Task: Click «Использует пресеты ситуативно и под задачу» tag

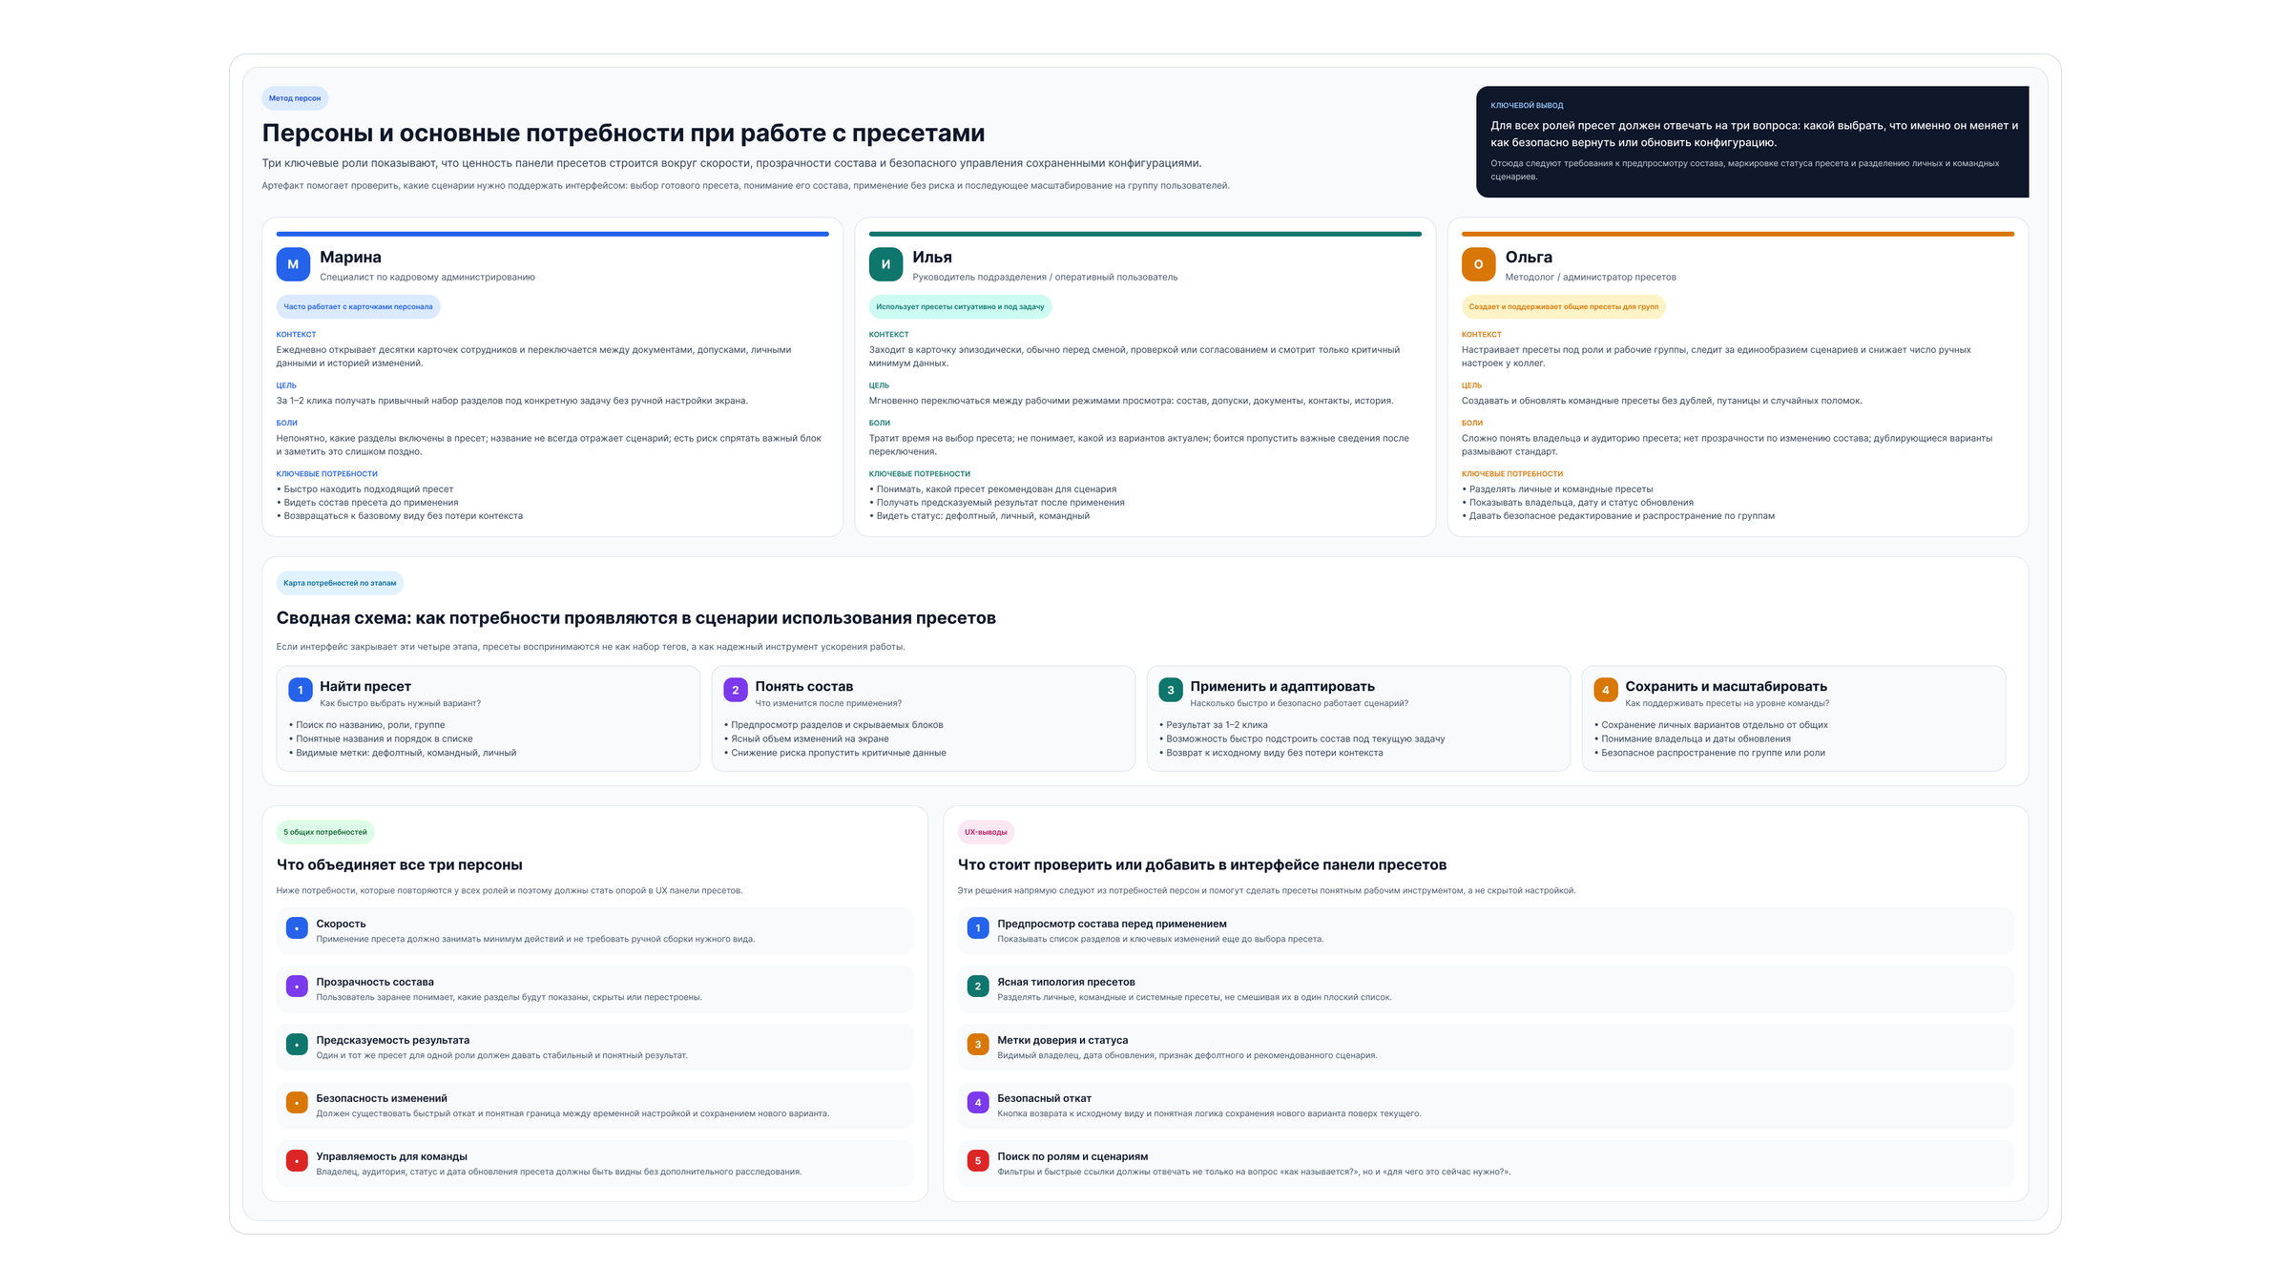Action: [960, 306]
